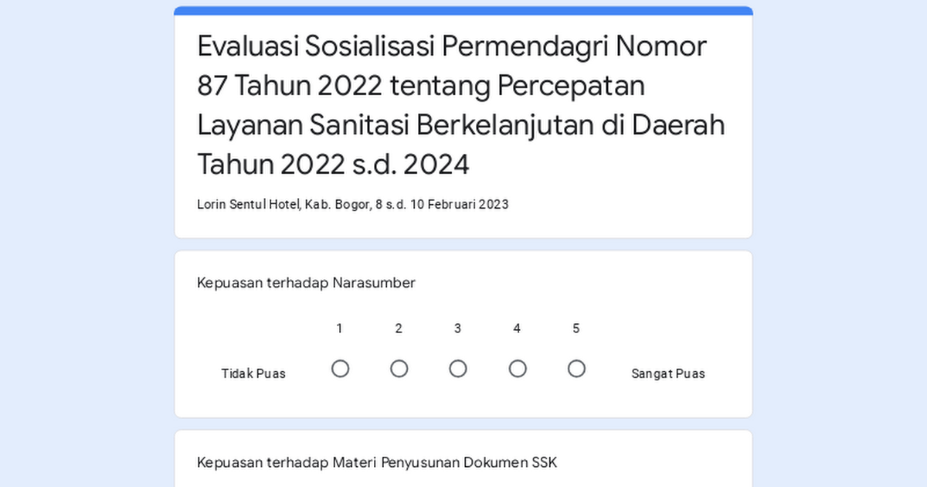Select rating 2 radio for Narasumber
Viewport: 927px width, 487px height.
click(399, 369)
